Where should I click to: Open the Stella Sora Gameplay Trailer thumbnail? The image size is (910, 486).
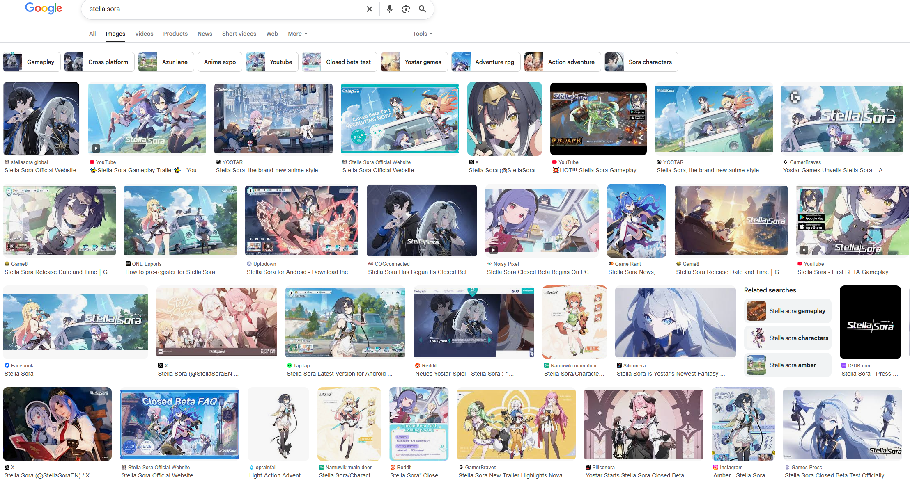coord(147,119)
